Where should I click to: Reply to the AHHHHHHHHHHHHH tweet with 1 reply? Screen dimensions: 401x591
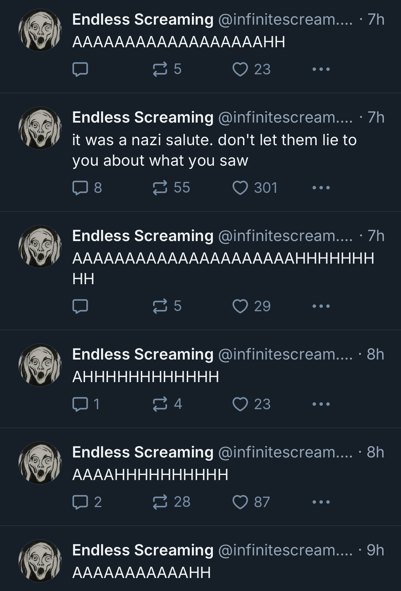pos(80,404)
